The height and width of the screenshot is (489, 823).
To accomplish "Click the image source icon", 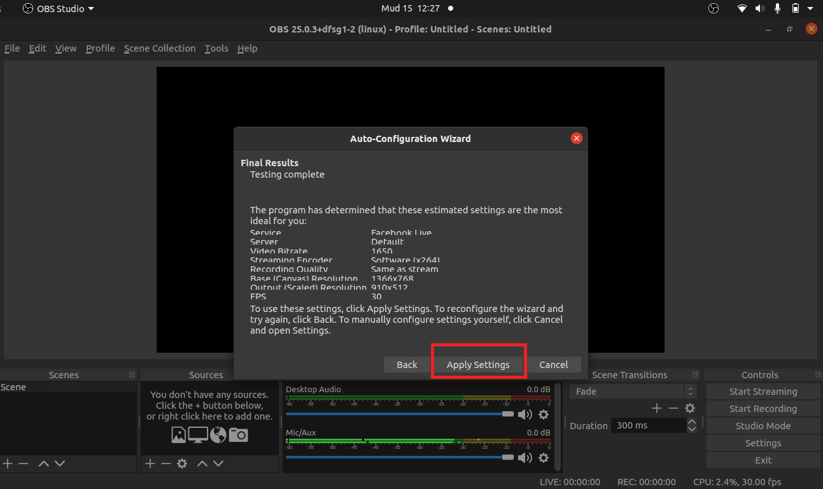I will (179, 435).
